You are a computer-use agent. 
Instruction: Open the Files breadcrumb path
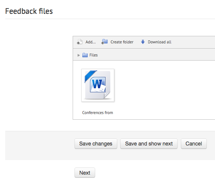click(94, 55)
